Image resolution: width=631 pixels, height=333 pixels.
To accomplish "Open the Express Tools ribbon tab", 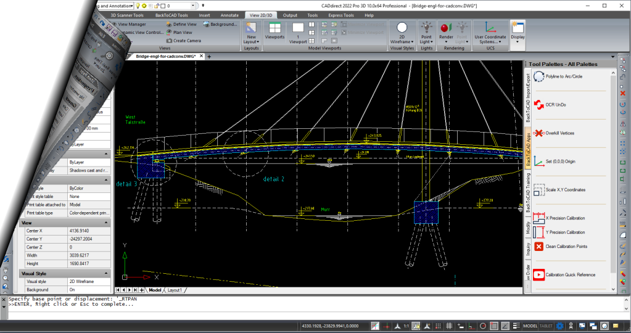I will 341,15.
